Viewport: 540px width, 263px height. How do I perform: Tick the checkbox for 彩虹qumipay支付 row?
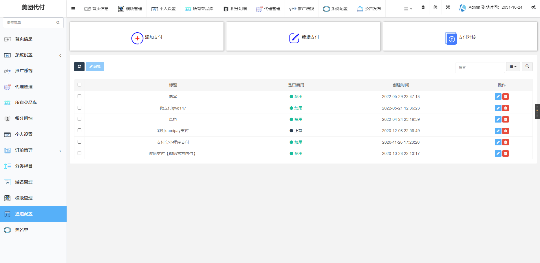(x=80, y=130)
